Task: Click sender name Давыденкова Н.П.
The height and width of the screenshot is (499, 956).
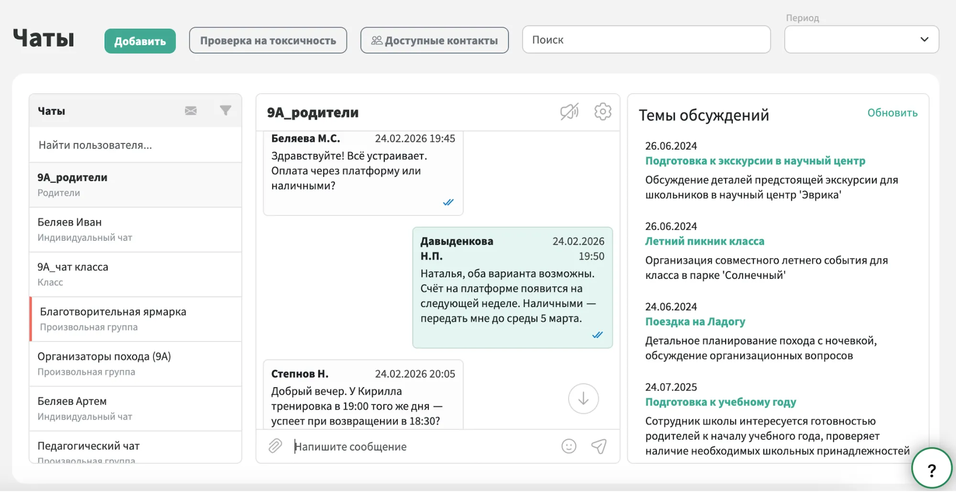Action: (x=457, y=248)
